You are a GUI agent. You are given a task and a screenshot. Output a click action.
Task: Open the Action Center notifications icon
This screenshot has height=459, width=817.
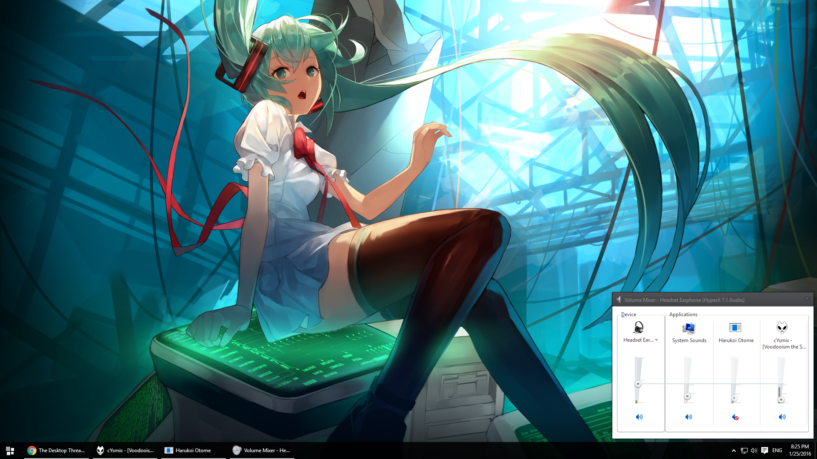tap(765, 450)
